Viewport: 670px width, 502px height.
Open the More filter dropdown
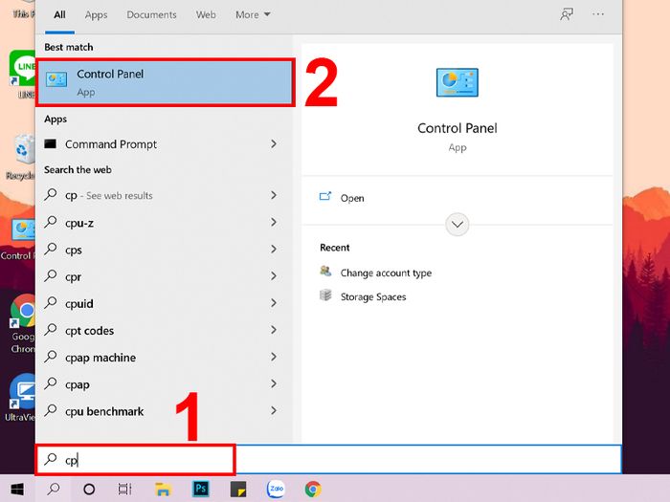253,15
